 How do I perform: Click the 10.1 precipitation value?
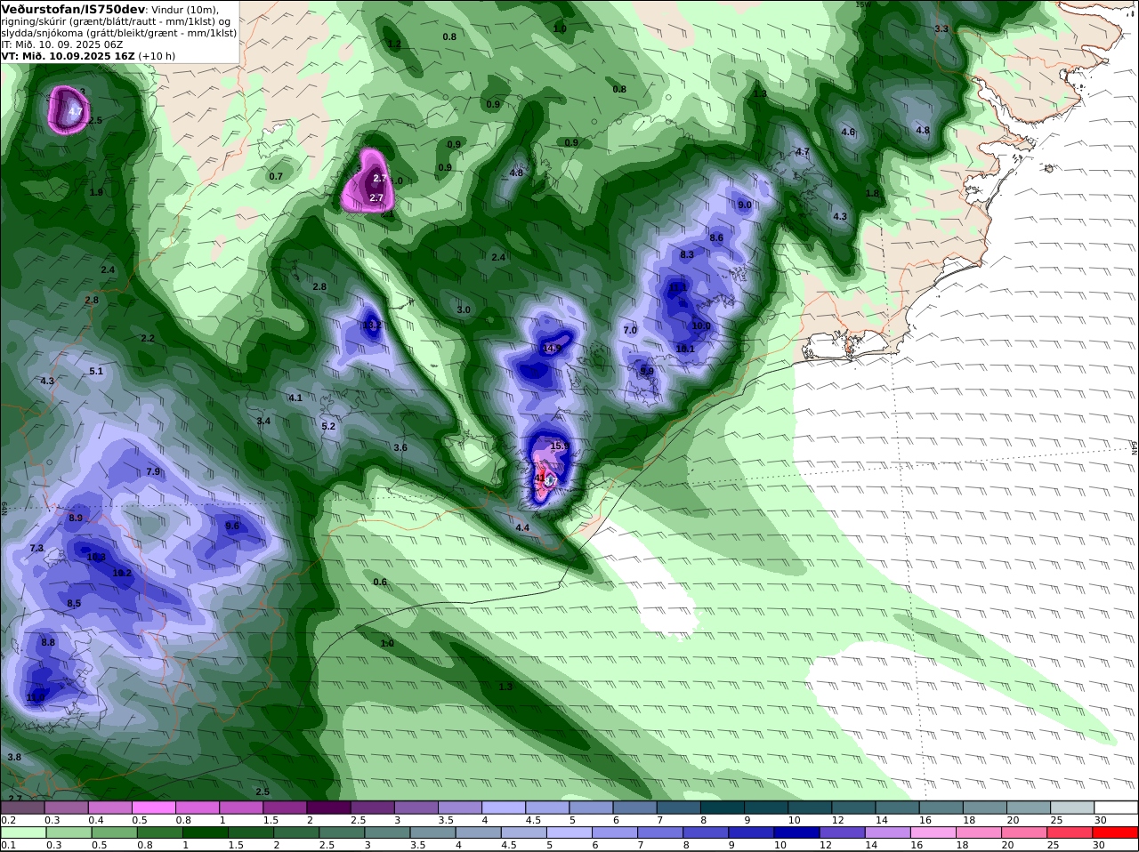(684, 349)
